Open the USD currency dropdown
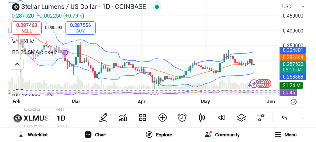 click(293, 7)
